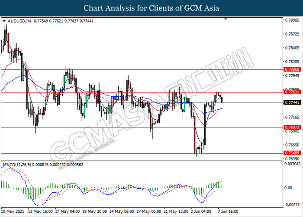Click the 17 May 04:00 time label
Viewport: 303px width, 217px height.
coord(68,211)
